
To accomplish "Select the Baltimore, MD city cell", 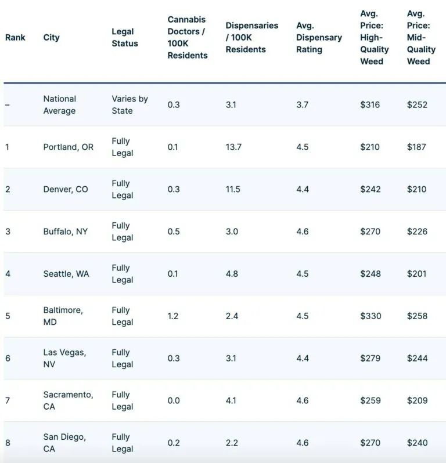I will pos(63,316).
